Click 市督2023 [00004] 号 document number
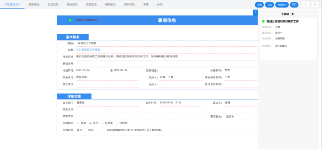The height and width of the screenshot is (149, 322). (87, 20)
